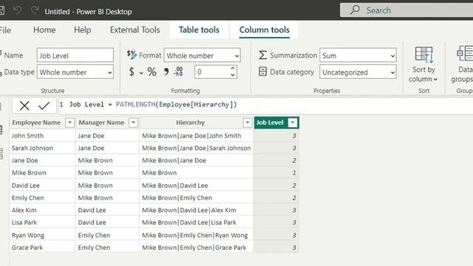Select cell Grace Park

point(43,248)
